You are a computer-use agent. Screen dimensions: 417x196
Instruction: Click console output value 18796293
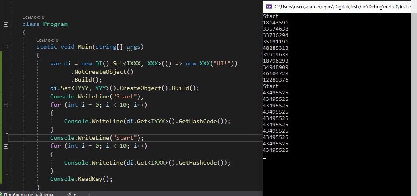pos(276,61)
